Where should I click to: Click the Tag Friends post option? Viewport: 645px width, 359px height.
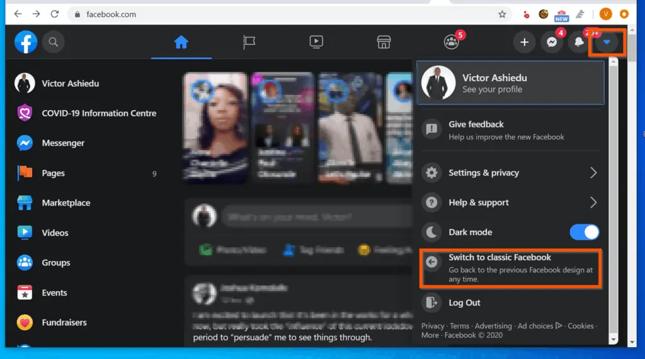pos(314,250)
